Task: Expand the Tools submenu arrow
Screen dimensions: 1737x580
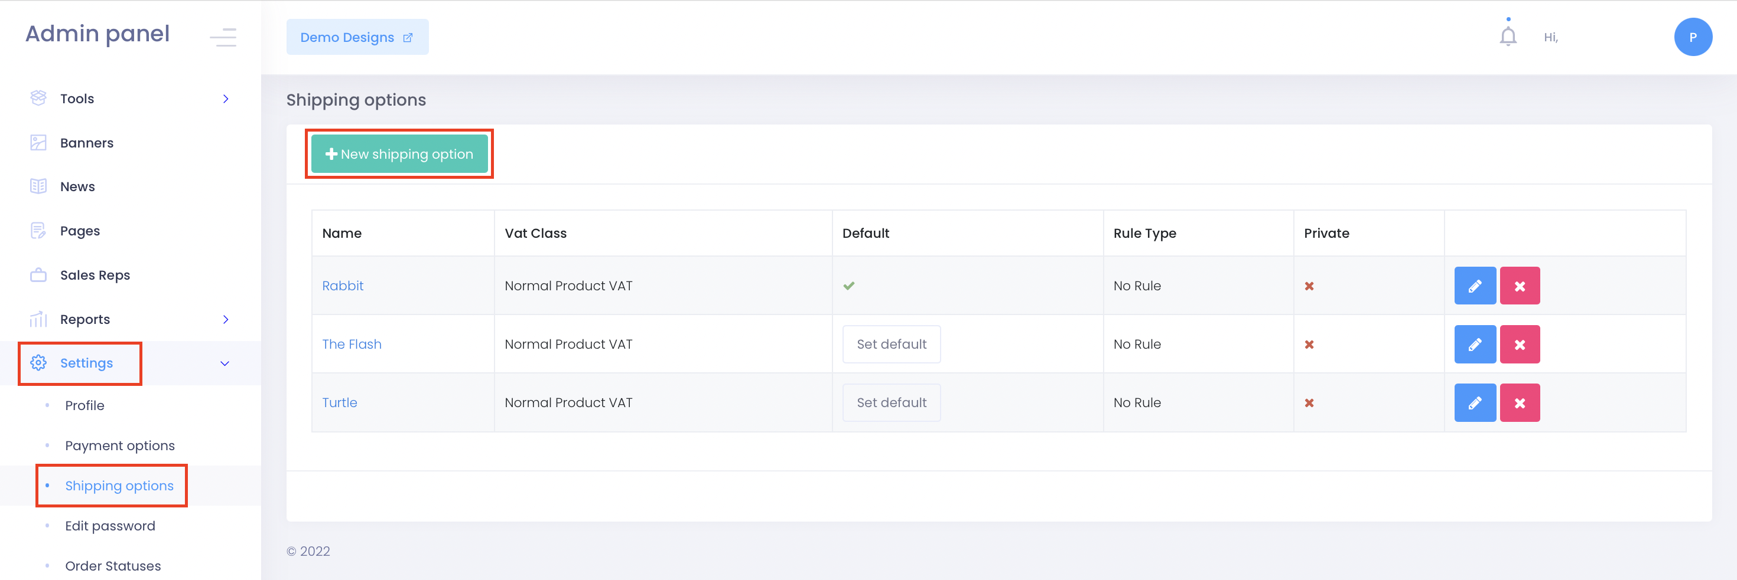Action: [226, 99]
